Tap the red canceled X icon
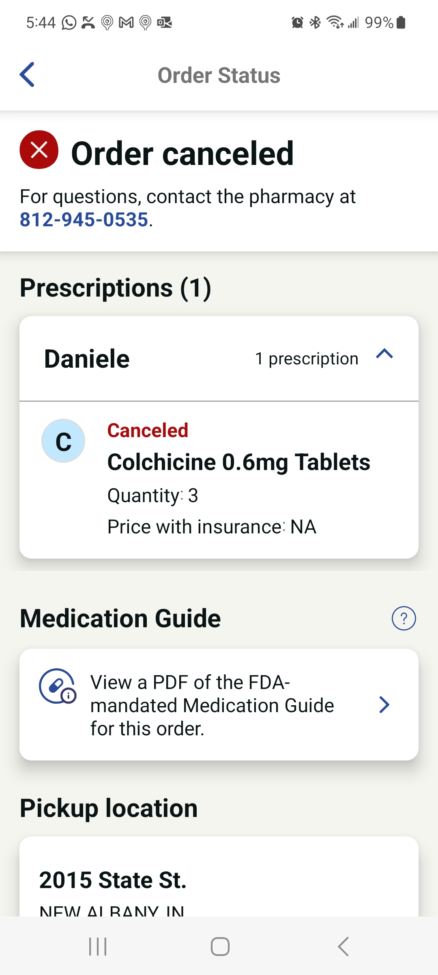This screenshot has width=438, height=975. pyautogui.click(x=39, y=150)
